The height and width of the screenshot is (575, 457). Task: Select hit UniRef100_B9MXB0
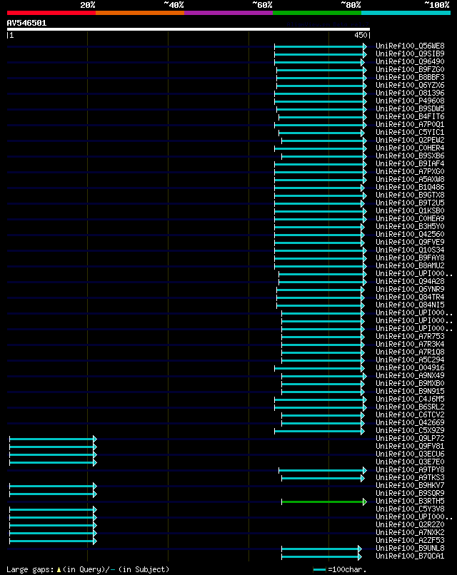coord(410,383)
